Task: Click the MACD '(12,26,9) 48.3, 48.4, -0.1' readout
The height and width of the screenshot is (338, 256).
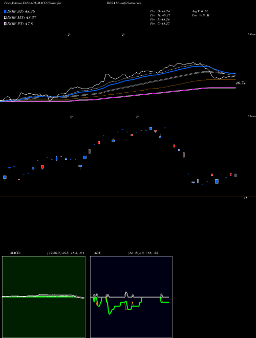Action: coord(66,253)
